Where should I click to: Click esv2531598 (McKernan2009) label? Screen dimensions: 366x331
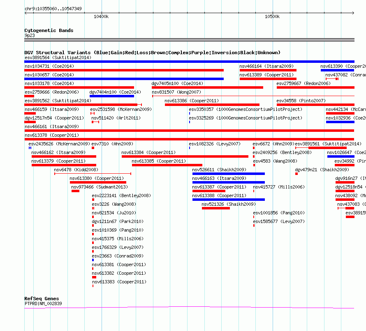121,109
